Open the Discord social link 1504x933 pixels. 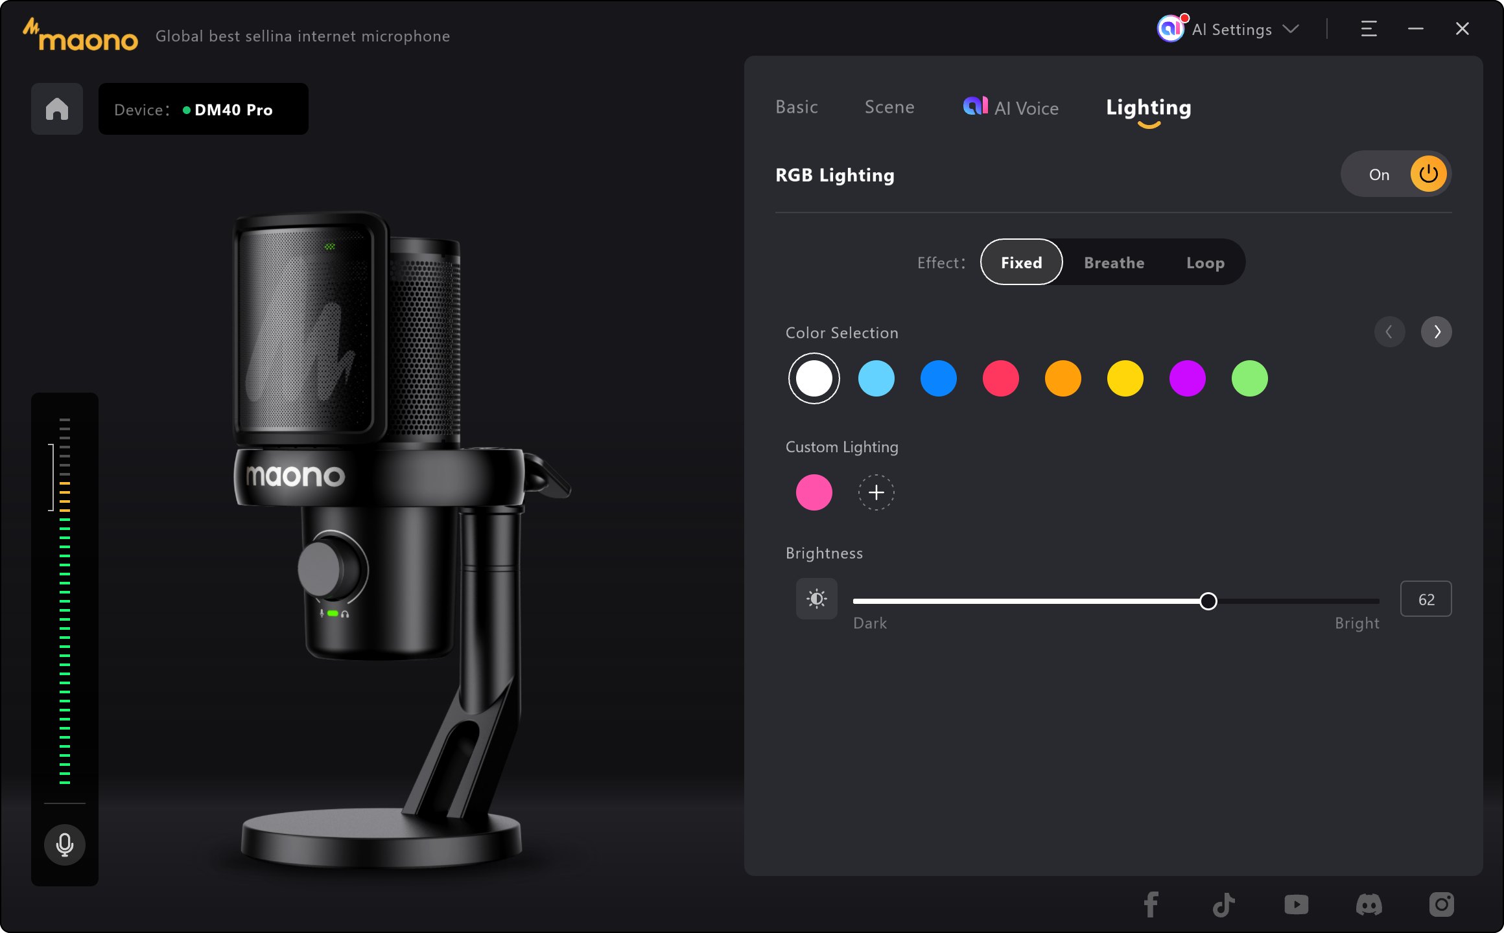click(x=1369, y=904)
